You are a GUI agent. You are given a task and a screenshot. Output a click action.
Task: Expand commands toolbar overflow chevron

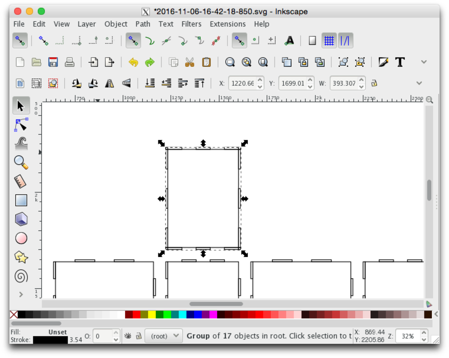[424, 62]
